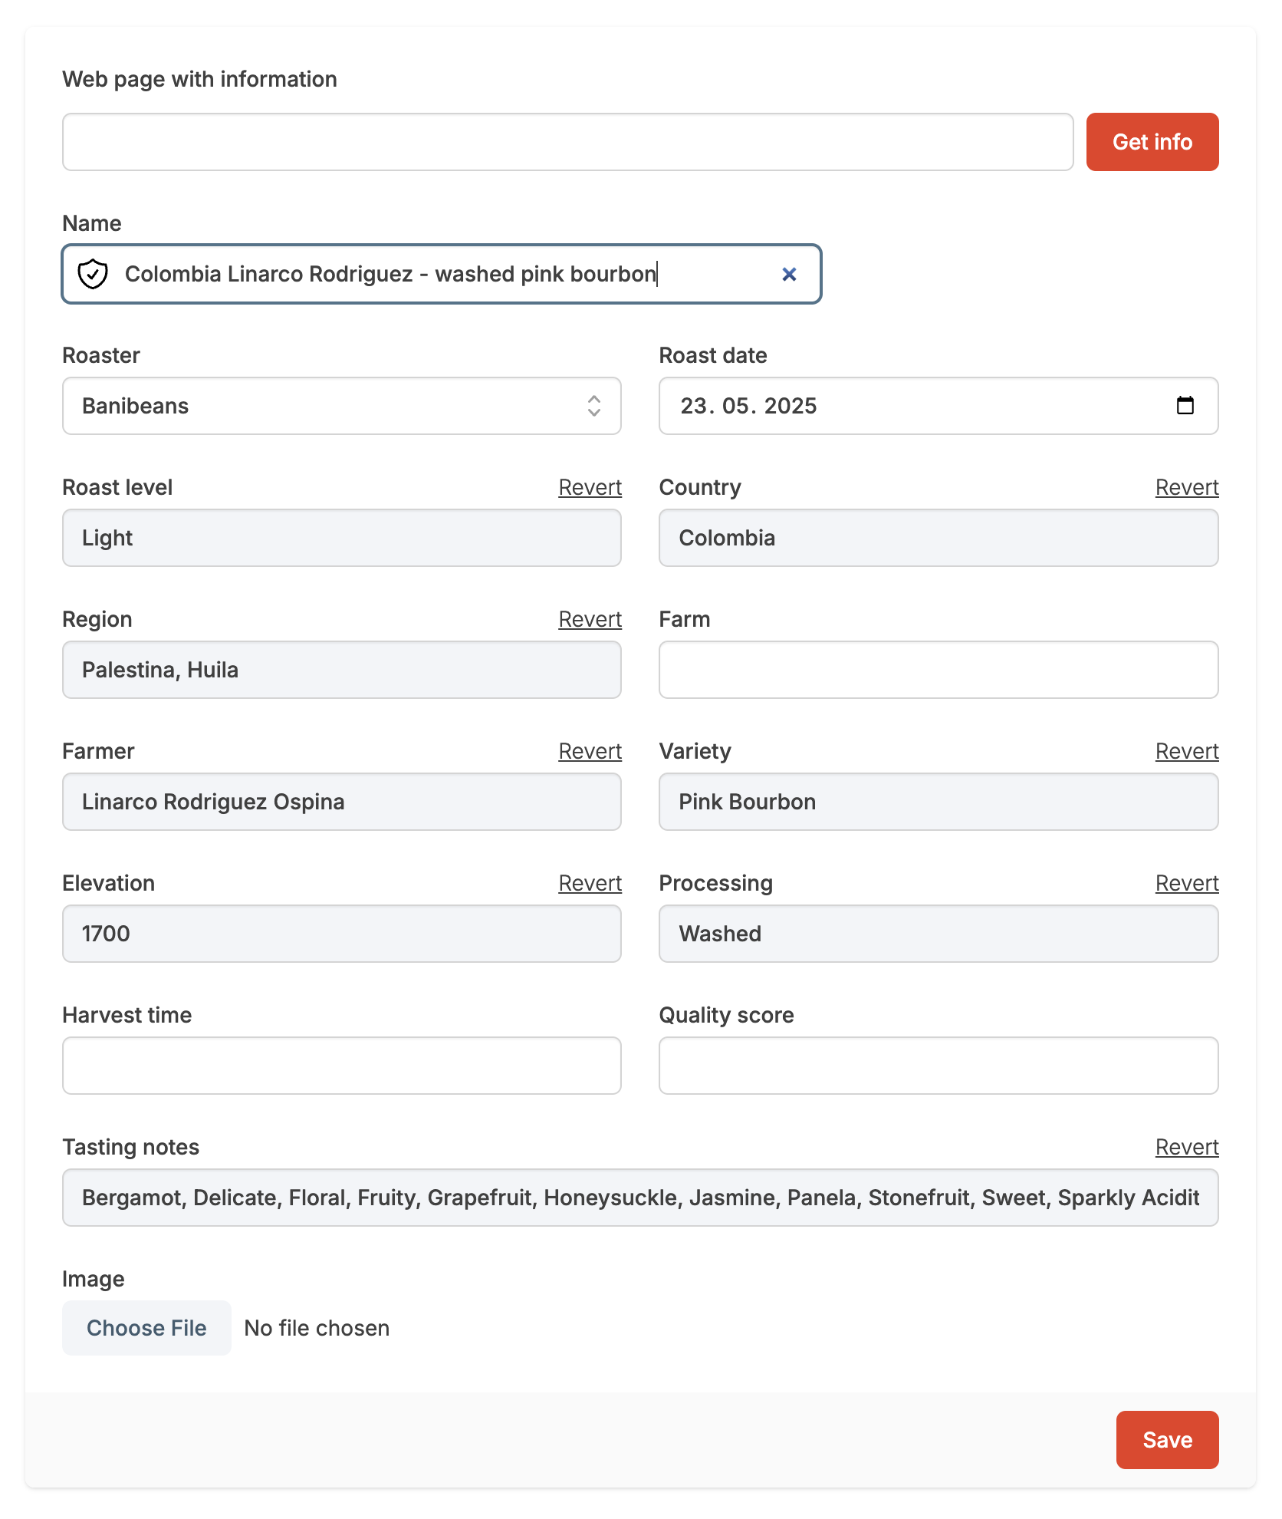Save the coffee form
1282x1519 pixels.
tap(1166, 1440)
